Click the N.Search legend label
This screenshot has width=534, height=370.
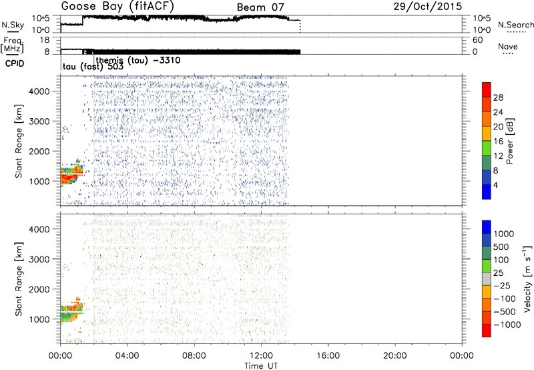[515, 25]
